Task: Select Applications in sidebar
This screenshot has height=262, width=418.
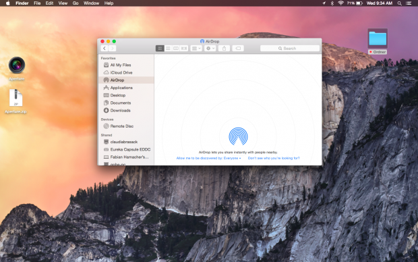Action: tap(126, 88)
